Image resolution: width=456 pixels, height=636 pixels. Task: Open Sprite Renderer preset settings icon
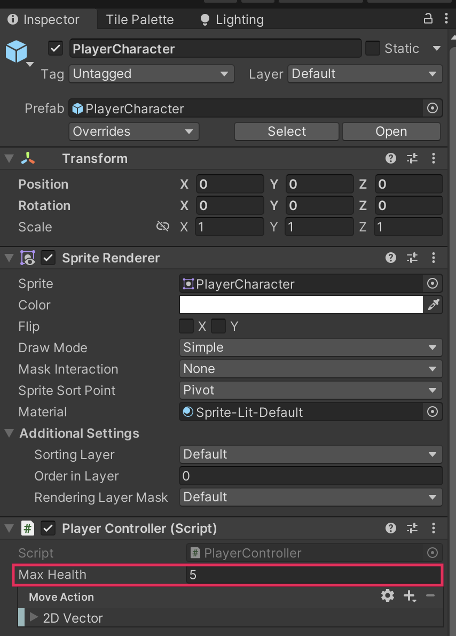pyautogui.click(x=412, y=258)
